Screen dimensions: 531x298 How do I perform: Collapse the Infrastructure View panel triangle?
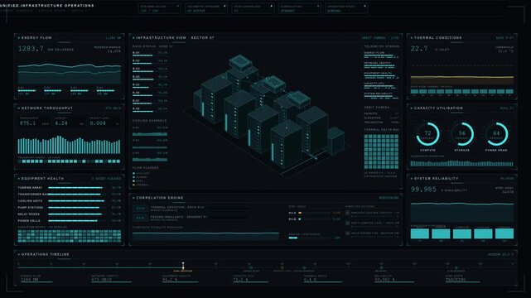pyautogui.click(x=133, y=38)
